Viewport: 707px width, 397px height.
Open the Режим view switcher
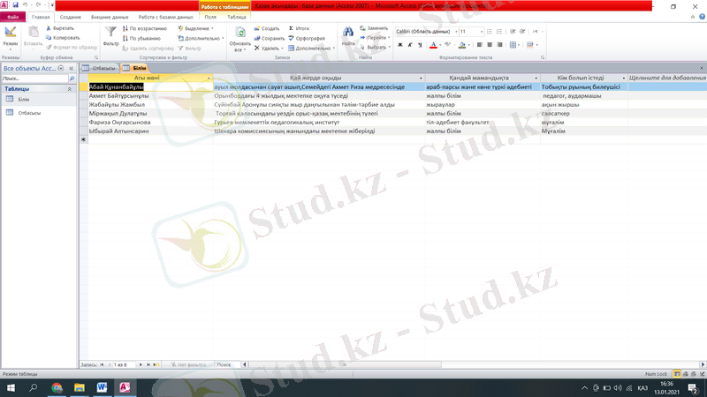click(11, 37)
